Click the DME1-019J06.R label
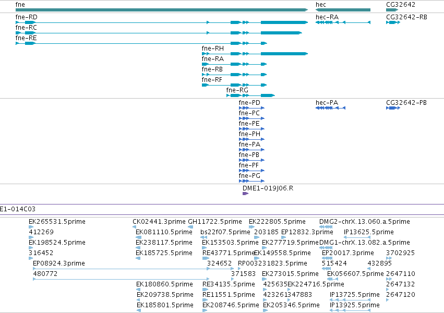 point(268,188)
